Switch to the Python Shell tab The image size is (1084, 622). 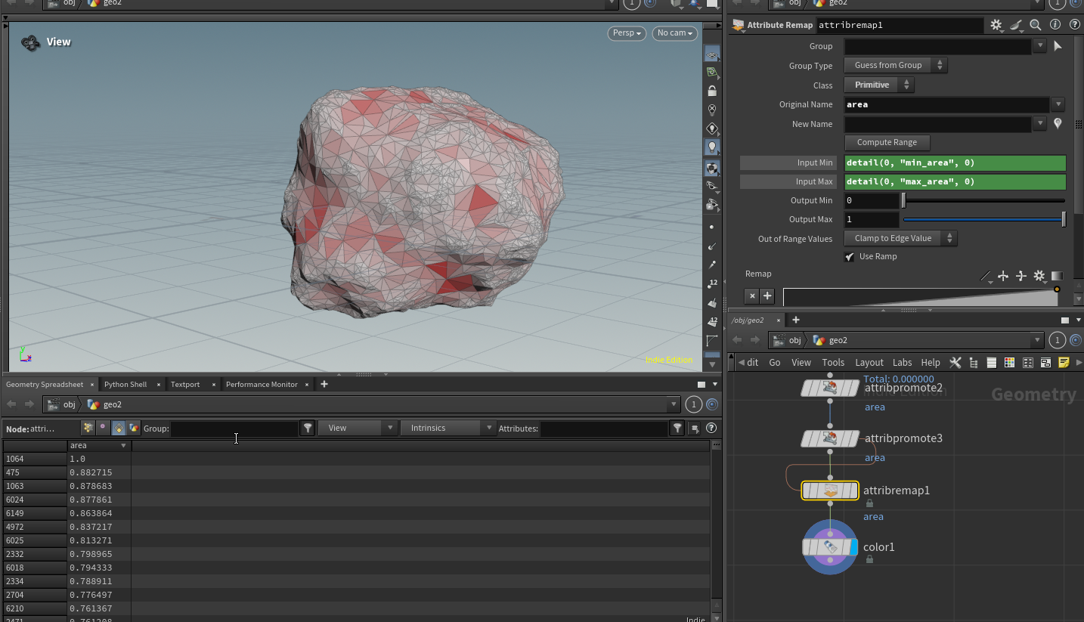point(125,384)
